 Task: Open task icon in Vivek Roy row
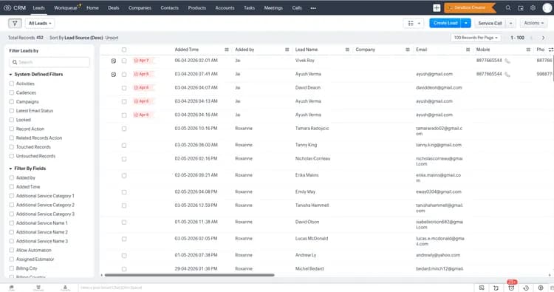(x=114, y=61)
